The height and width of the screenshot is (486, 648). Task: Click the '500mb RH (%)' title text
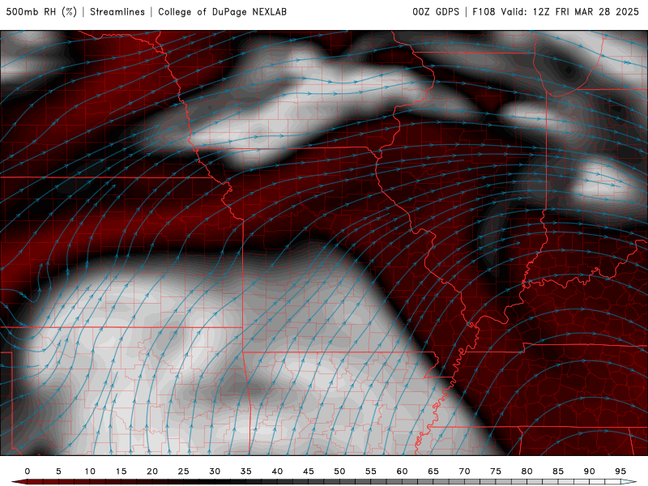pyautogui.click(x=41, y=12)
